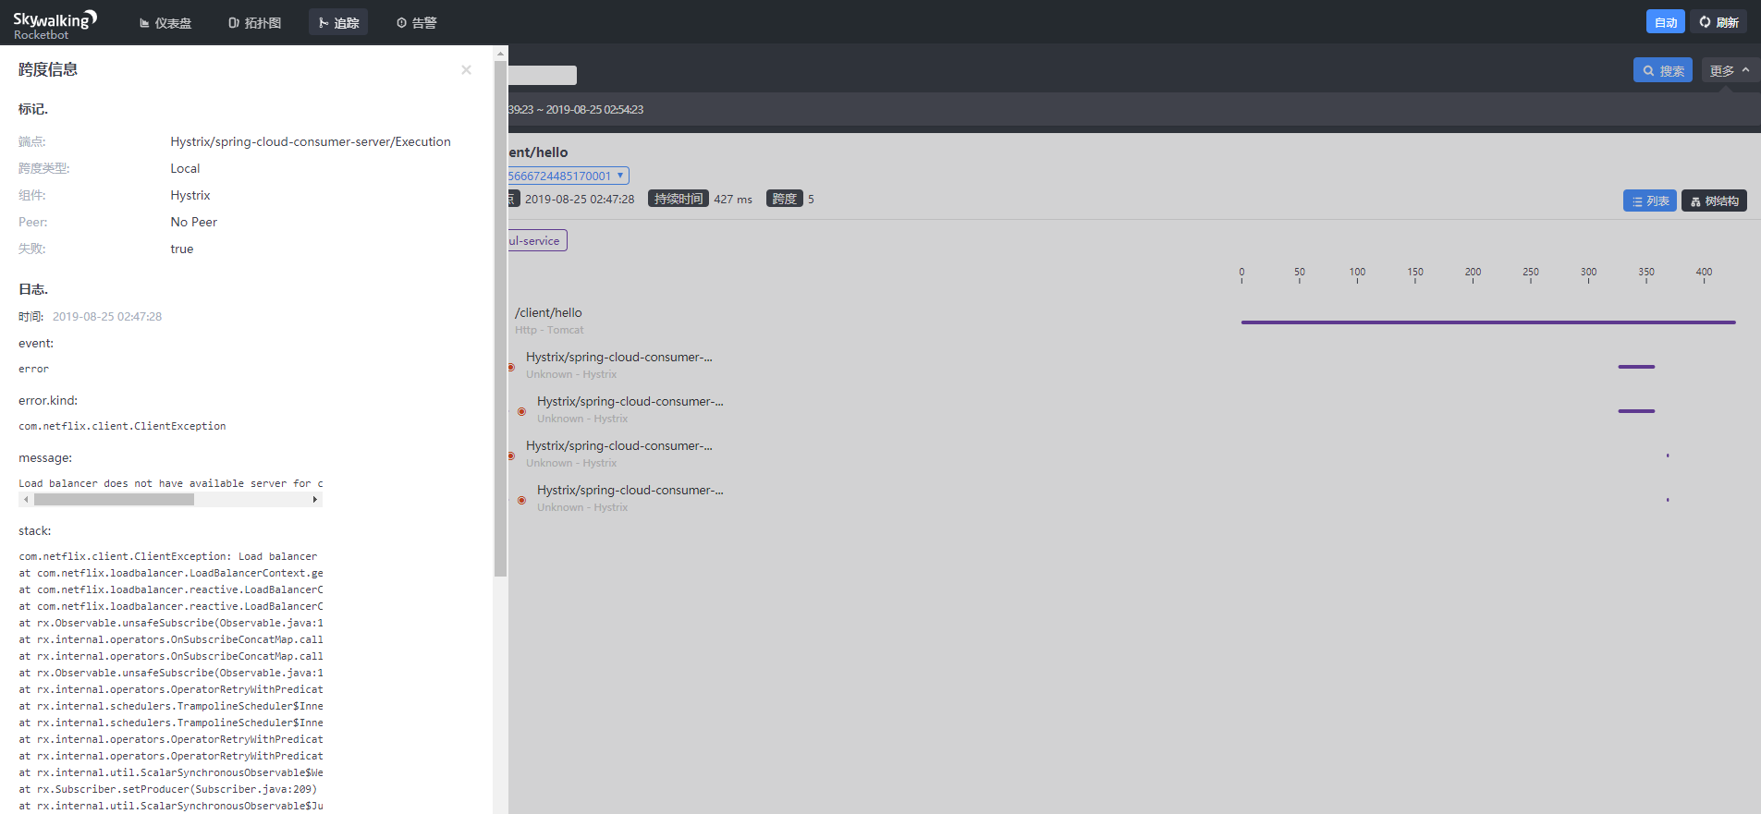Screen dimensions: 1761x814
Task: Open the trace ID dropdown
Action: click(568, 176)
